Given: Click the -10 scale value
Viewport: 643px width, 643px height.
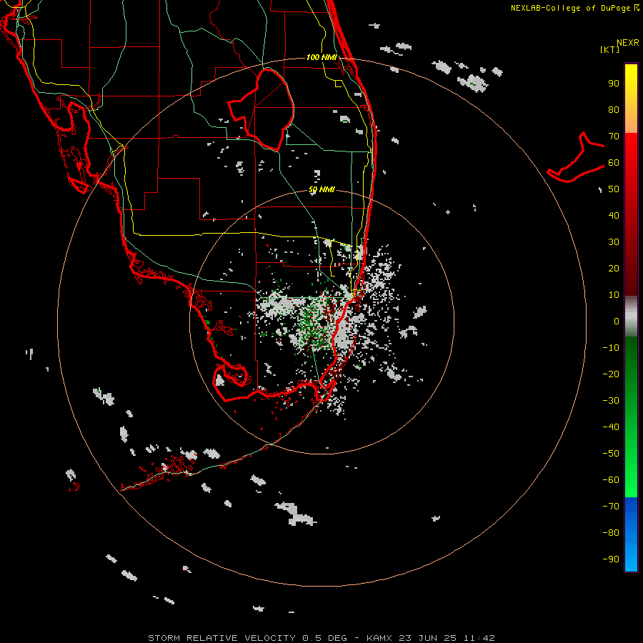Looking at the screenshot, I should pos(611,348).
